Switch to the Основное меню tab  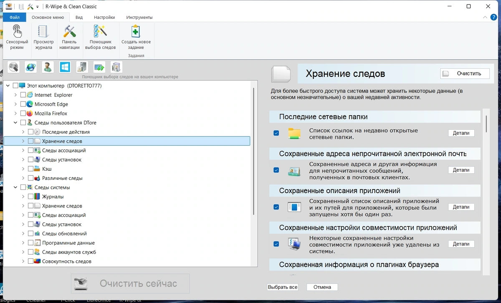(x=48, y=18)
